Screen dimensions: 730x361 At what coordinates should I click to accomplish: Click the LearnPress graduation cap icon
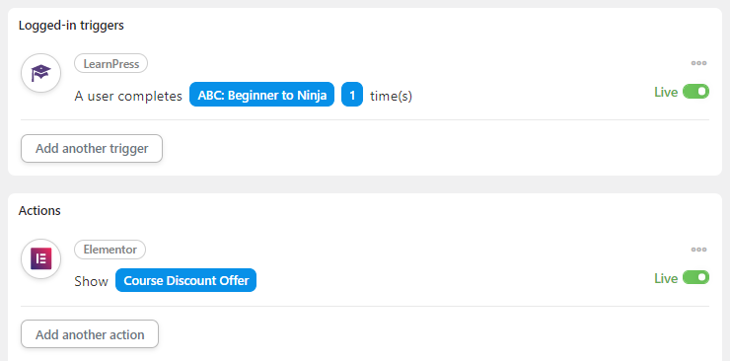(41, 73)
